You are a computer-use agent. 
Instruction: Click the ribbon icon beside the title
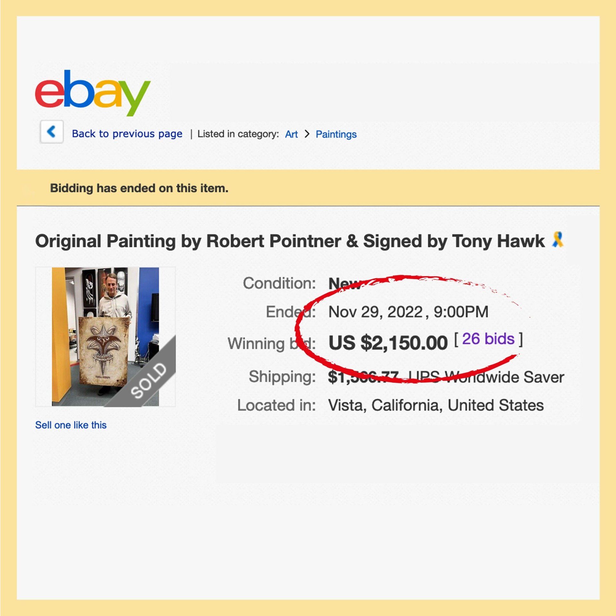(x=558, y=240)
